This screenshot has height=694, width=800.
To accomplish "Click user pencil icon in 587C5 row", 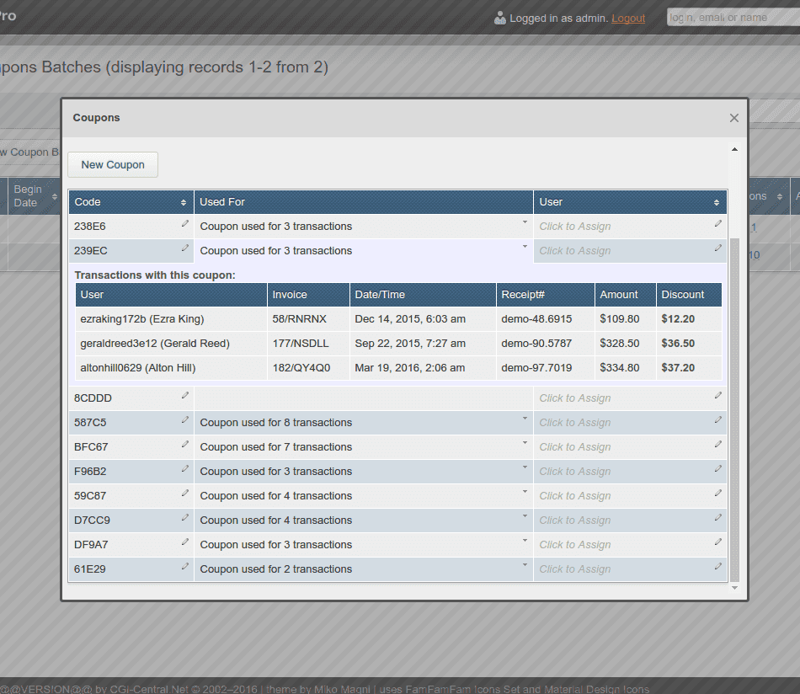I will pos(717,420).
